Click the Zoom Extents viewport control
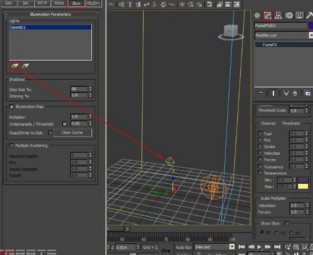 click(305, 247)
